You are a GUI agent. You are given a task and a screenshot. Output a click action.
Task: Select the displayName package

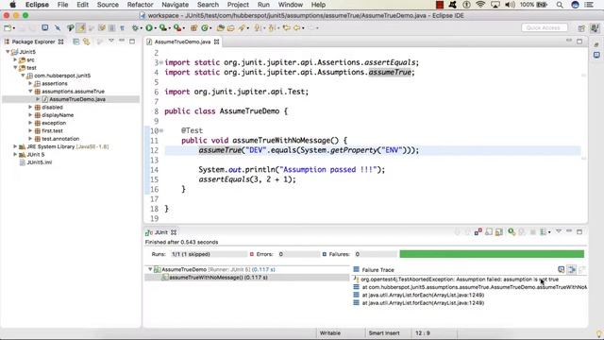58,115
